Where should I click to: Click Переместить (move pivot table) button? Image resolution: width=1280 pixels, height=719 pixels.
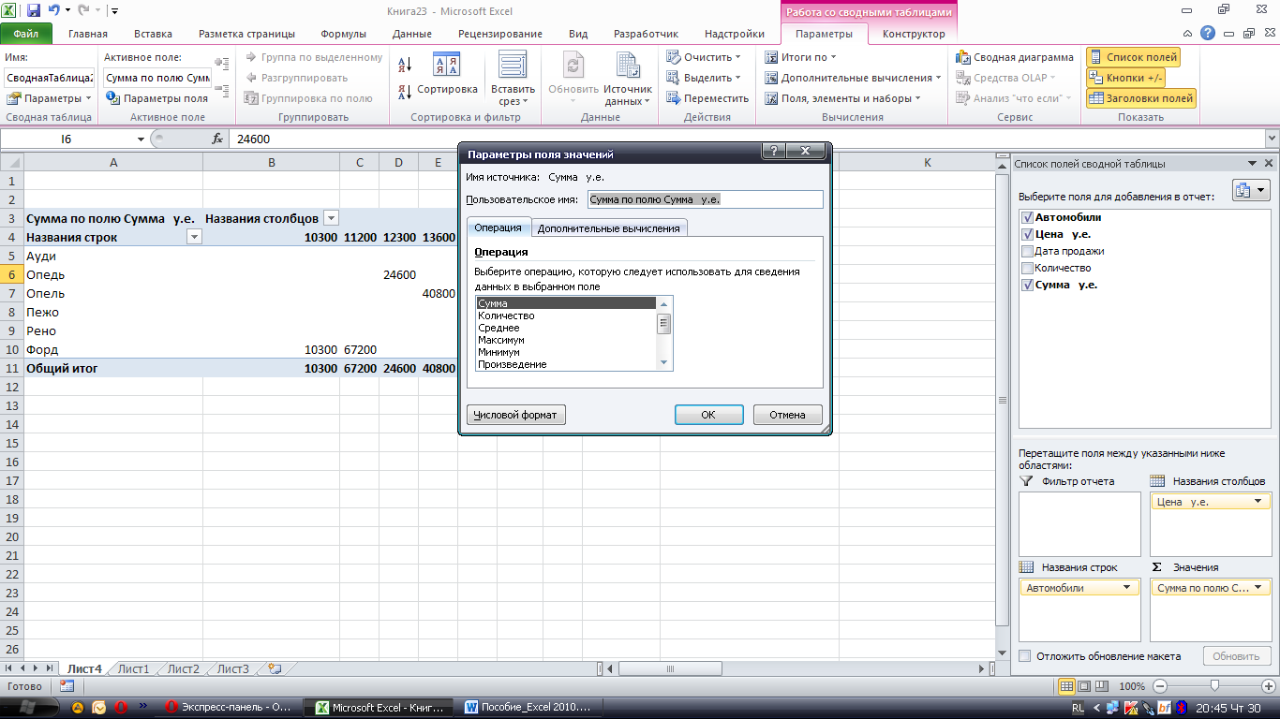coord(707,98)
